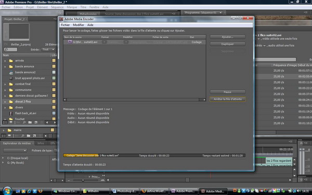
Task: Switch to Photoshop taskbar button
Action: [124, 191]
